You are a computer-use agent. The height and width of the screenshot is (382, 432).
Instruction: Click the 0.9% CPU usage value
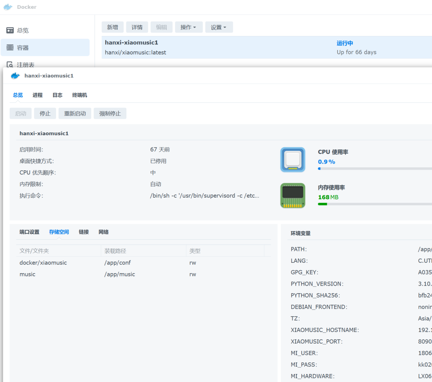(326, 162)
